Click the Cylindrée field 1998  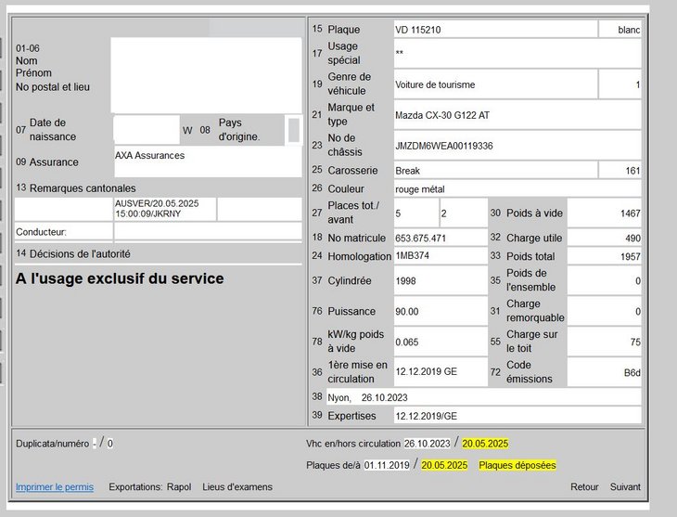pyautogui.click(x=438, y=281)
